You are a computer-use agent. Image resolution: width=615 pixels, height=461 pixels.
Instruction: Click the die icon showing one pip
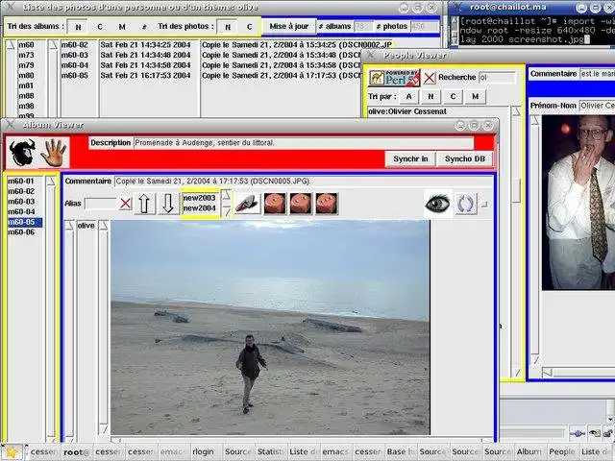[x=275, y=204]
